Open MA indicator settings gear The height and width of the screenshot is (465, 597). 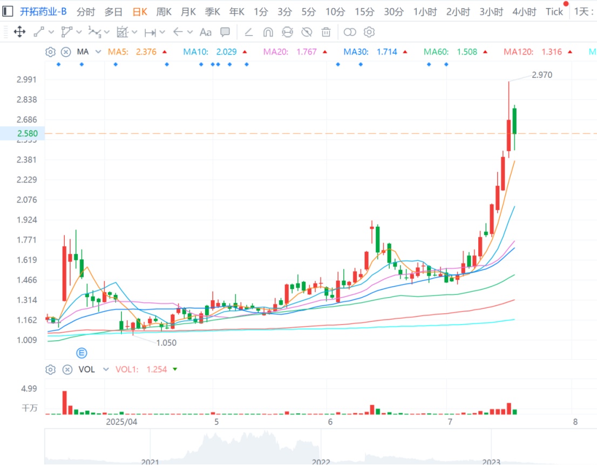[50, 52]
